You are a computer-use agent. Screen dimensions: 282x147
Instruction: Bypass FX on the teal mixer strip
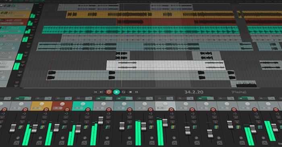(89, 98)
